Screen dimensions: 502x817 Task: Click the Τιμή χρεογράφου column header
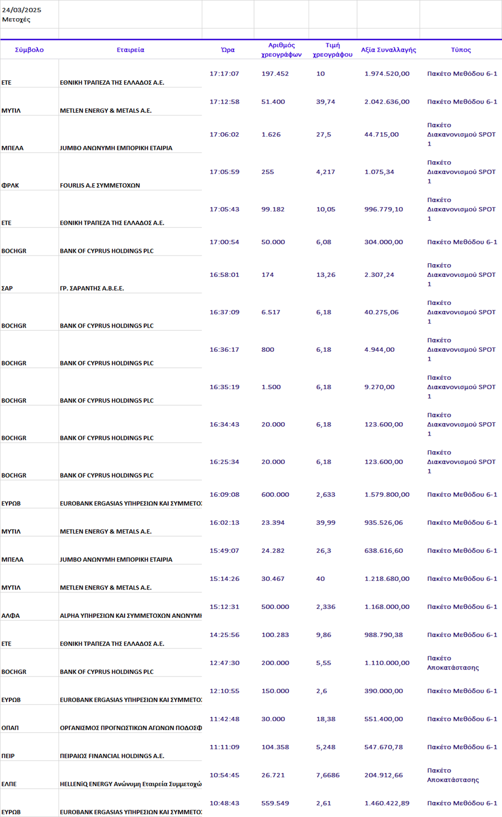[x=332, y=50]
